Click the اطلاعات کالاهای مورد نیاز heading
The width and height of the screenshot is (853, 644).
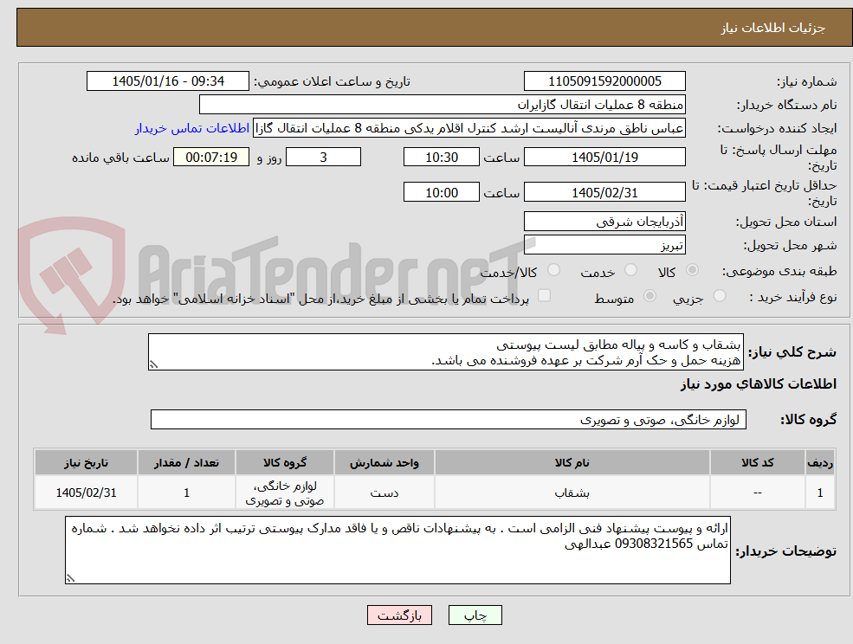[x=758, y=384]
